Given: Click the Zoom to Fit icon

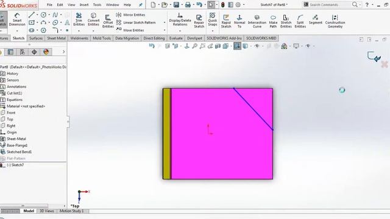Looking at the screenshot, I should pyautogui.click(x=195, y=46).
